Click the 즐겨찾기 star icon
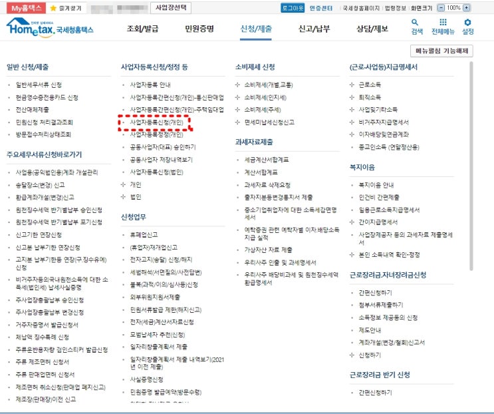The width and height of the screenshot is (494, 414). (x=53, y=8)
